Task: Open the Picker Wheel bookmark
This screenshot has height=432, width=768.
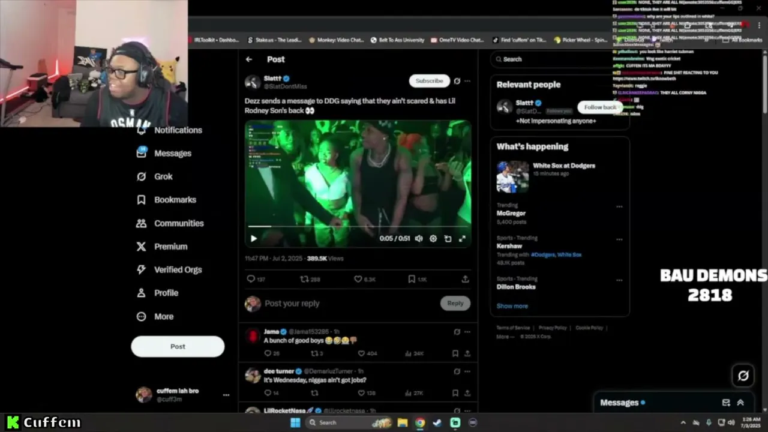Action: point(581,40)
